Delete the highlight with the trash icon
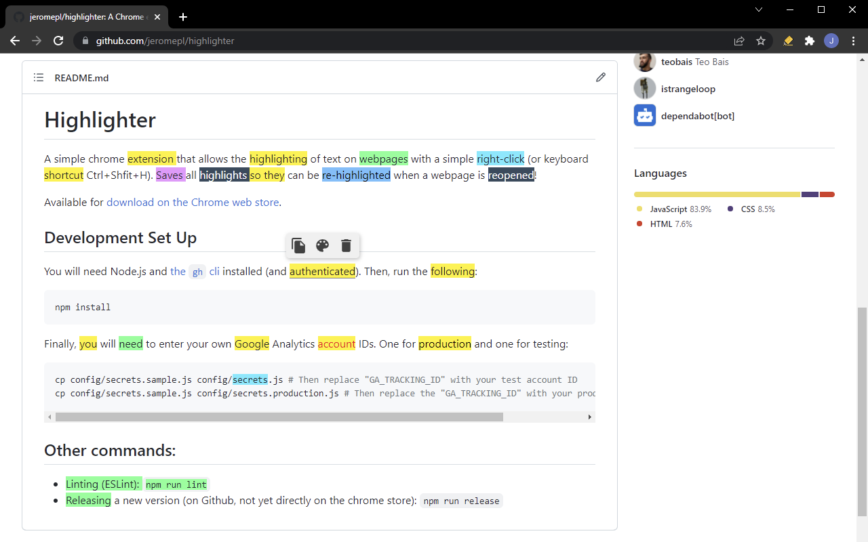The image size is (868, 542). tap(346, 245)
